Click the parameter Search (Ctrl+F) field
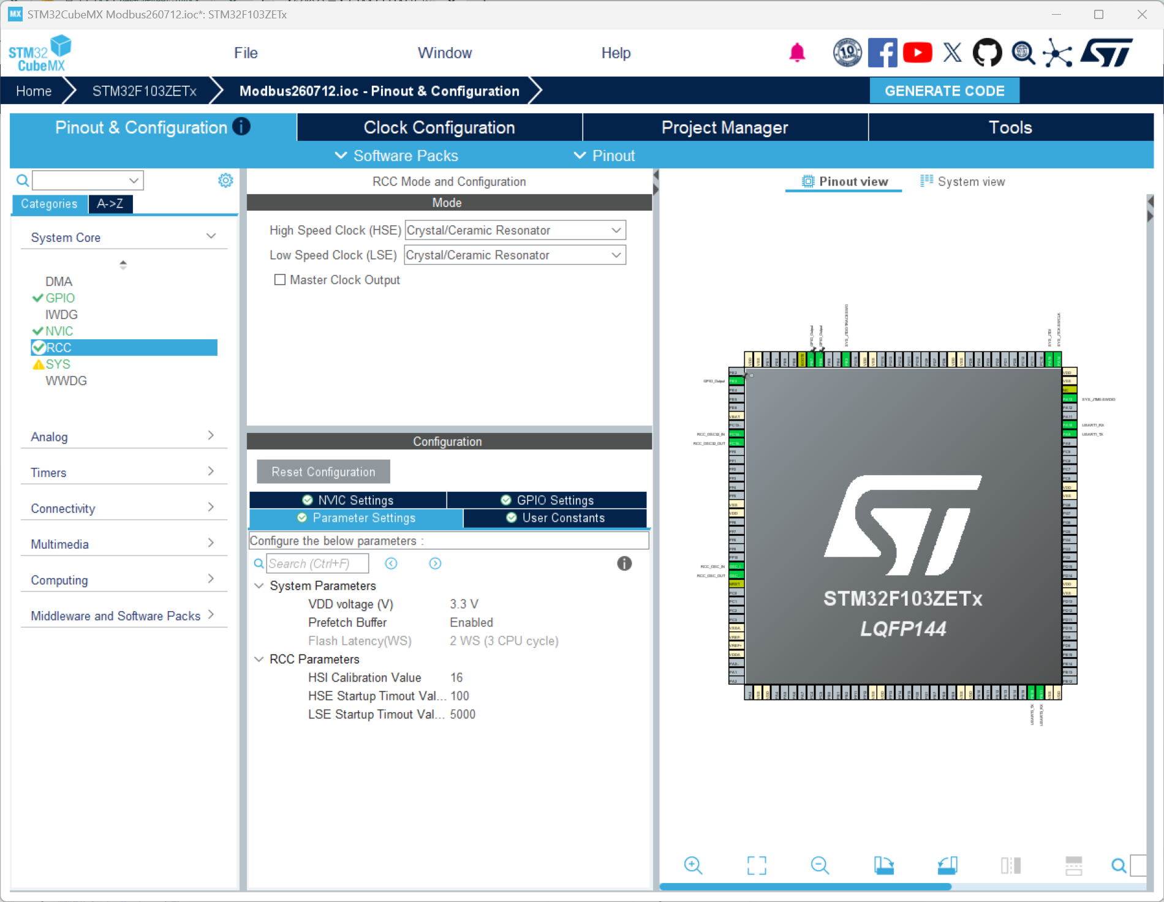The height and width of the screenshot is (902, 1164). pos(317,563)
